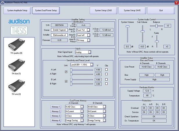The image size is (179, 131).
Task: Click the Fader +0 value box
Action: pyautogui.click(x=167, y=47)
